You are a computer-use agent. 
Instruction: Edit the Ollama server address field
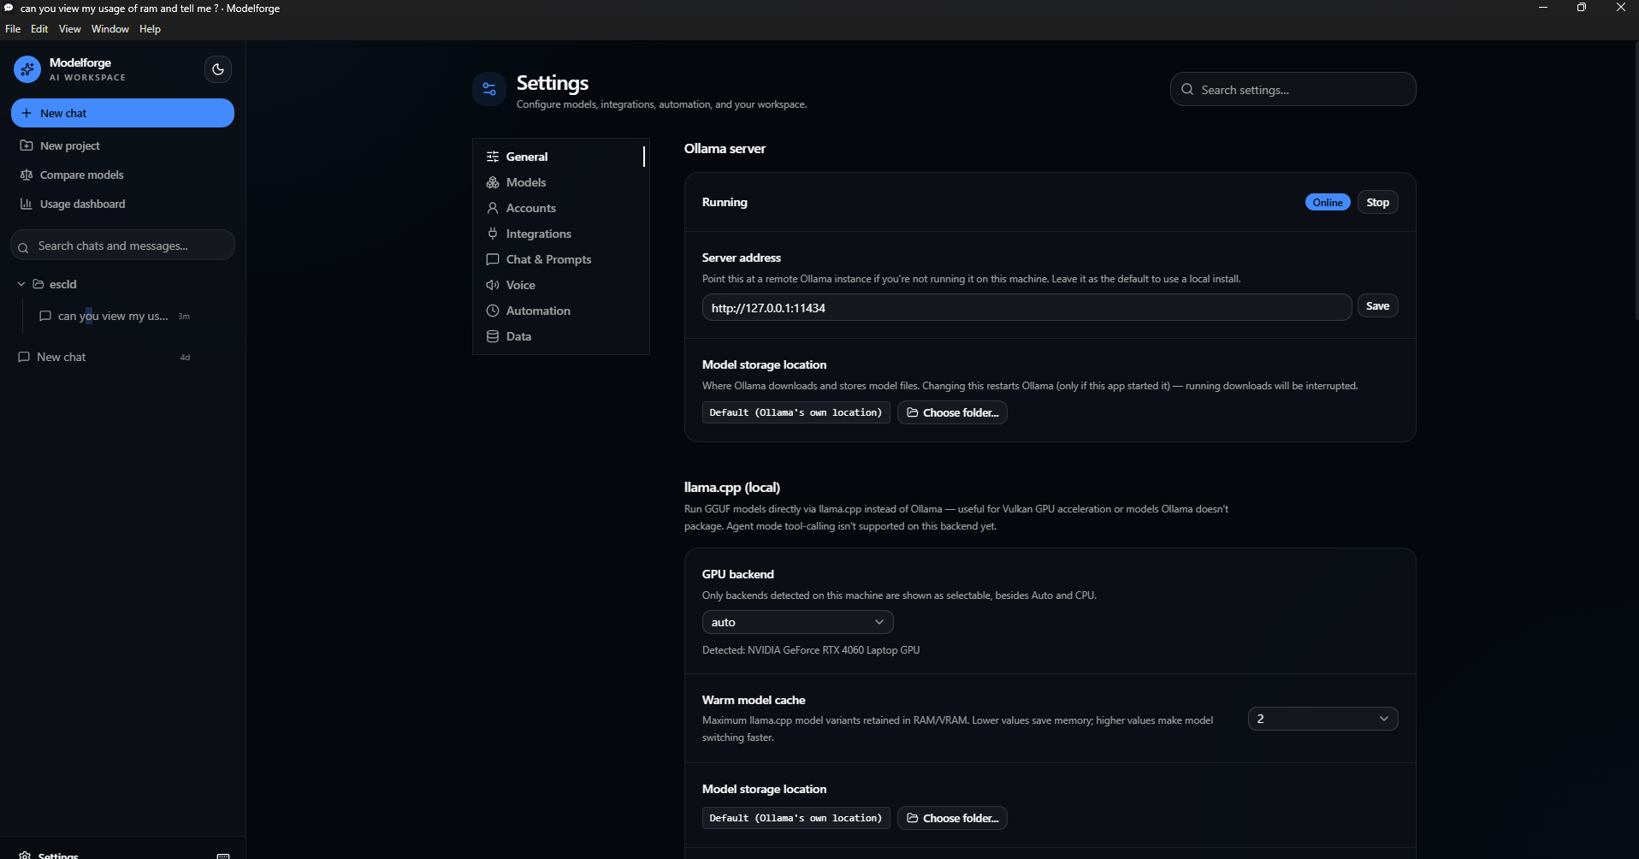(x=1027, y=307)
